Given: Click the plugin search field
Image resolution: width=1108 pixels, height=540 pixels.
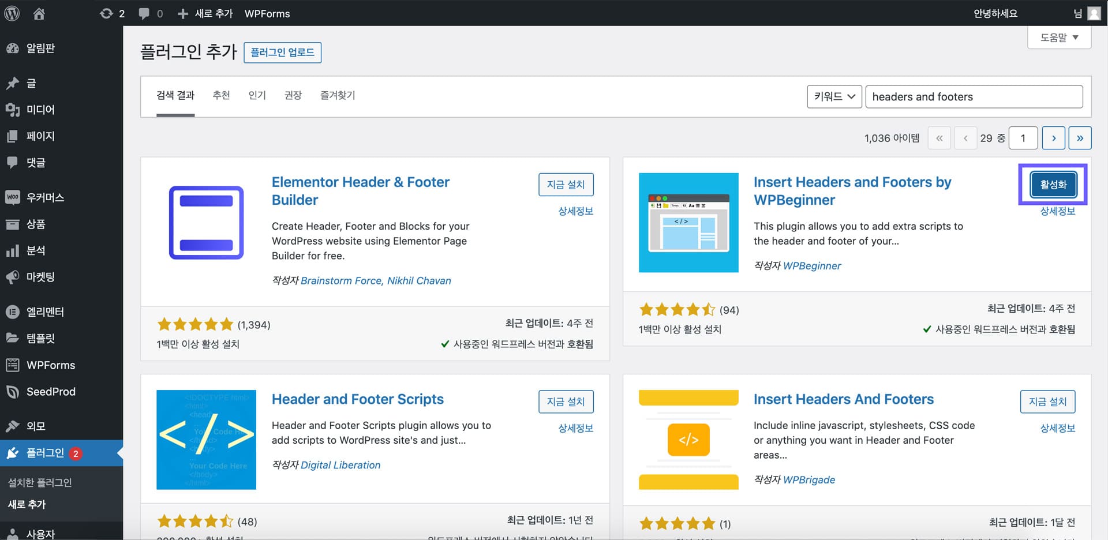Looking at the screenshot, I should point(974,96).
